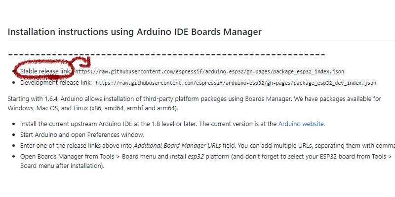Click the italic 'esp32' platform word
Image resolution: width=395 pixels, height=197 pixels.
click(x=196, y=157)
